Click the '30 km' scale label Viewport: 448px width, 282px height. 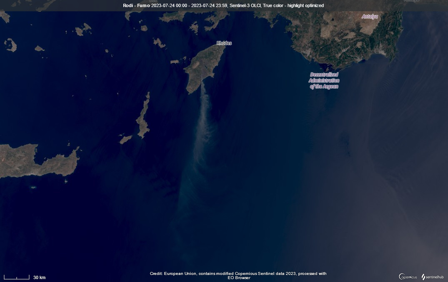tap(39, 277)
